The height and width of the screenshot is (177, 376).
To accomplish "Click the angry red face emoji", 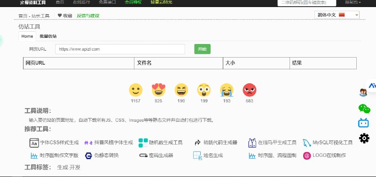I will (x=250, y=90).
